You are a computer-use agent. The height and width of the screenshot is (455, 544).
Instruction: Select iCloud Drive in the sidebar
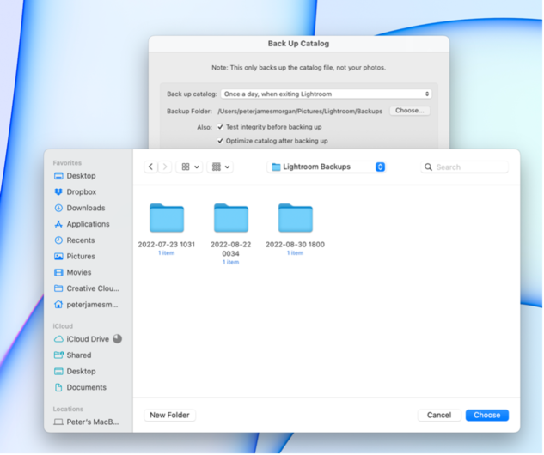tap(88, 339)
